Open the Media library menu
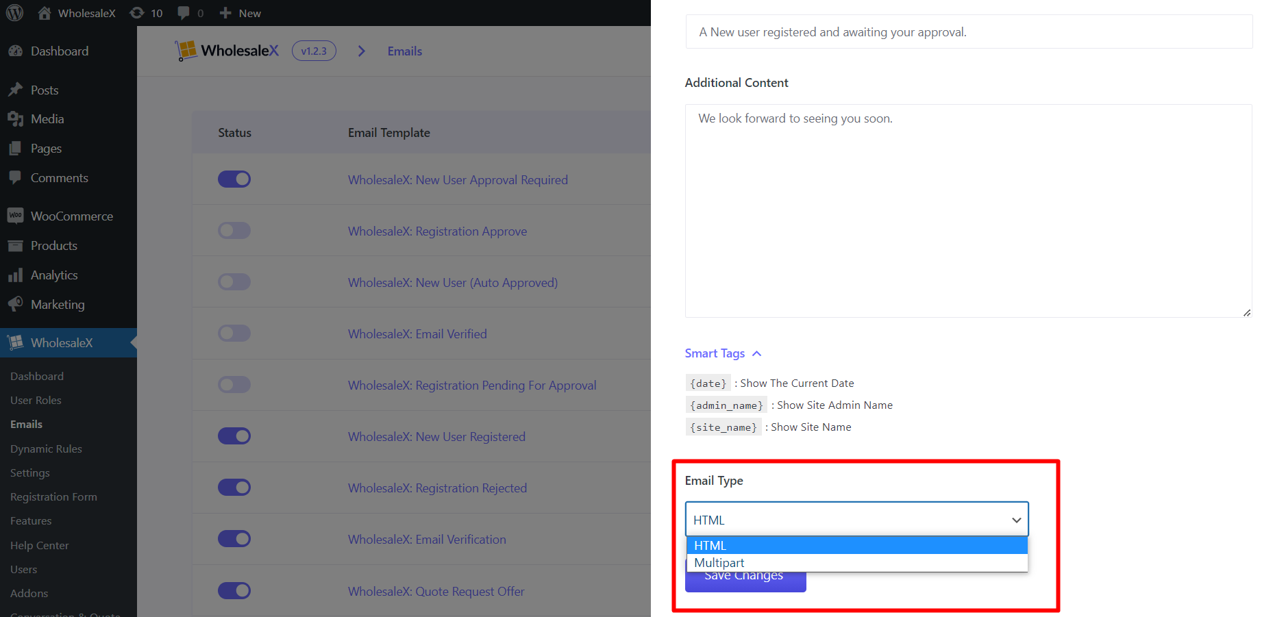This screenshot has height=617, width=1286. click(x=47, y=119)
